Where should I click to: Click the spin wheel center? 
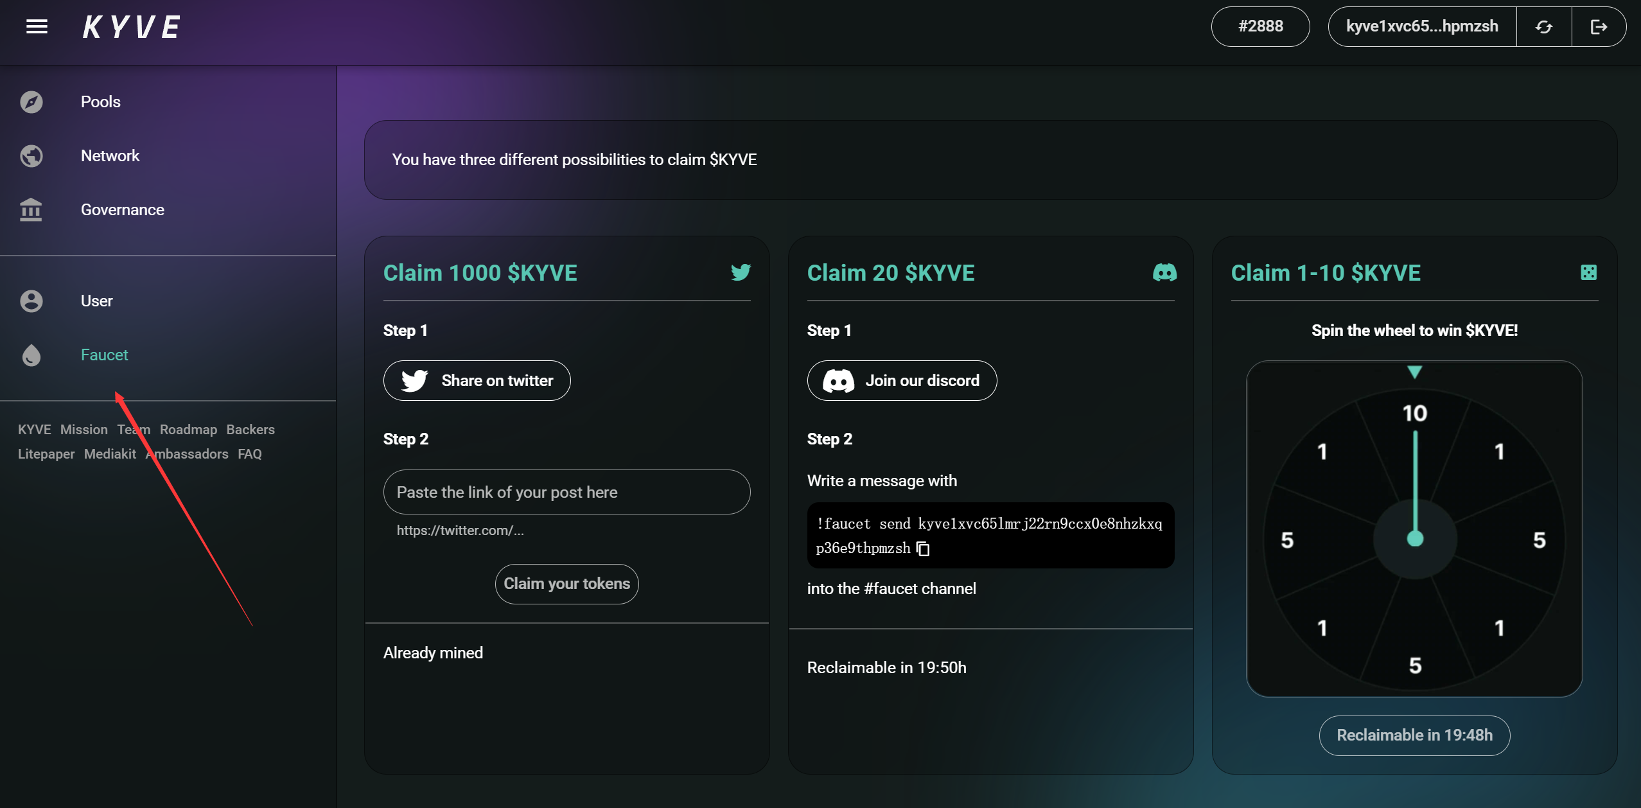1415,538
